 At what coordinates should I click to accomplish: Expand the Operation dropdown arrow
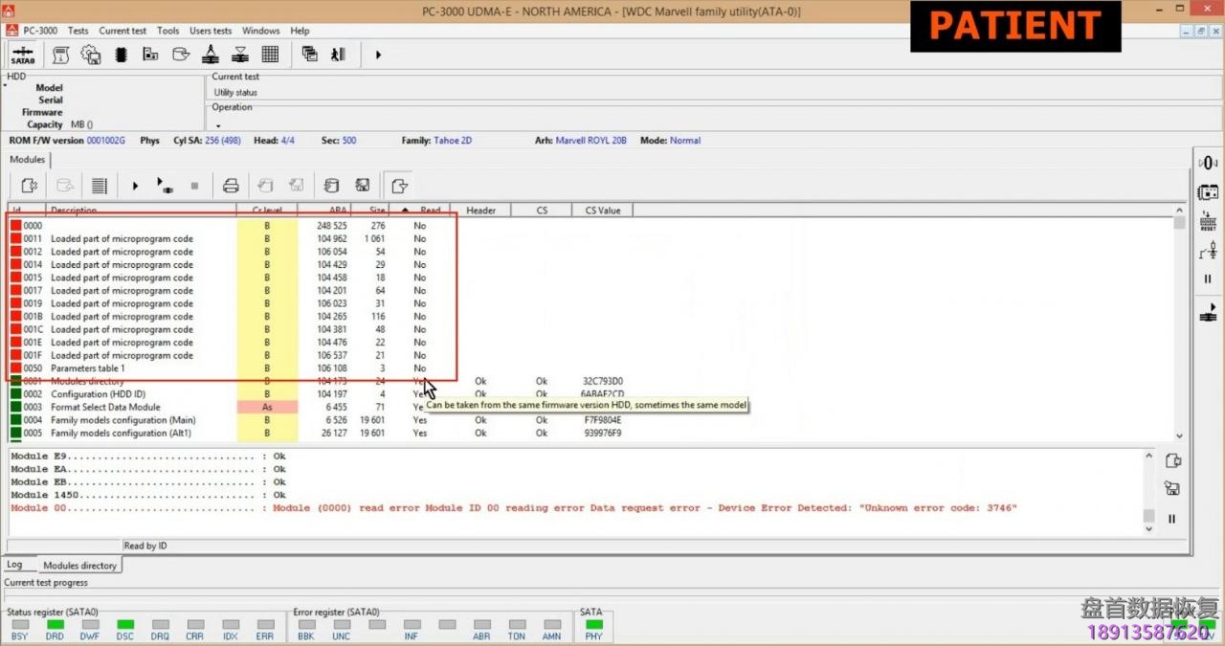click(217, 125)
